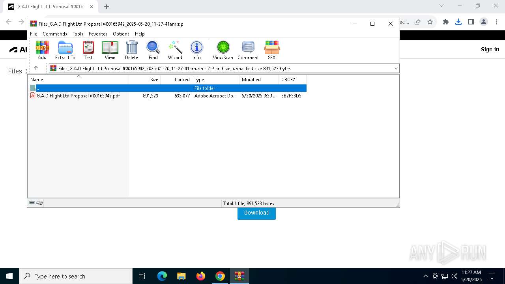Click Sign in link on webpage
505x284 pixels.
[x=490, y=49]
